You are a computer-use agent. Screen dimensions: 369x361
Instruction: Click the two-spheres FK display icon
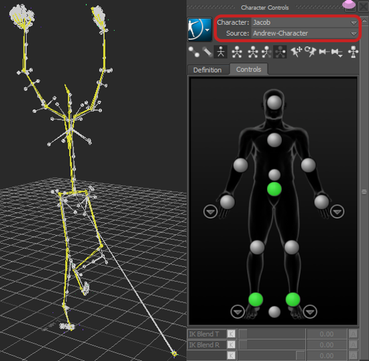click(194, 52)
